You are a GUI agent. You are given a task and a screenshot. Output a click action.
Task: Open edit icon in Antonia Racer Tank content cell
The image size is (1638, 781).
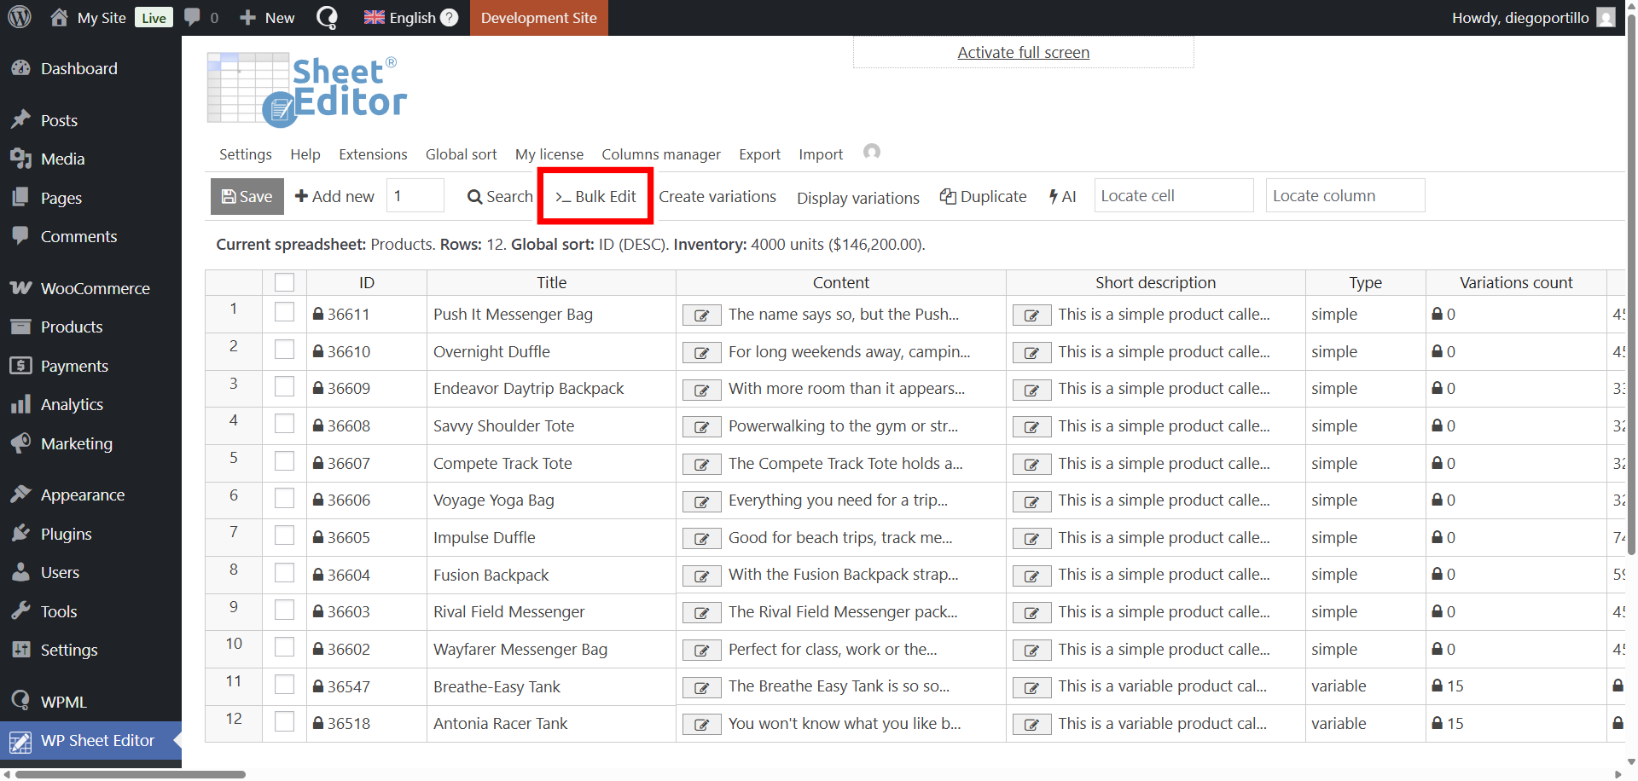click(701, 725)
